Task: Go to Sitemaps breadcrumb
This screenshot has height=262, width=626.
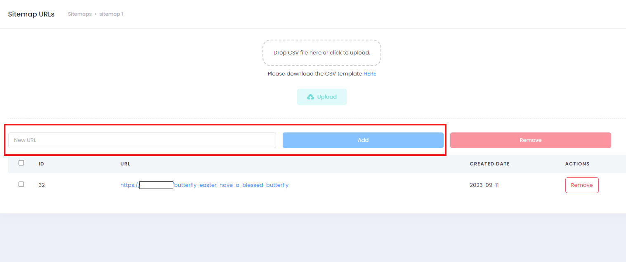Action: pos(80,14)
